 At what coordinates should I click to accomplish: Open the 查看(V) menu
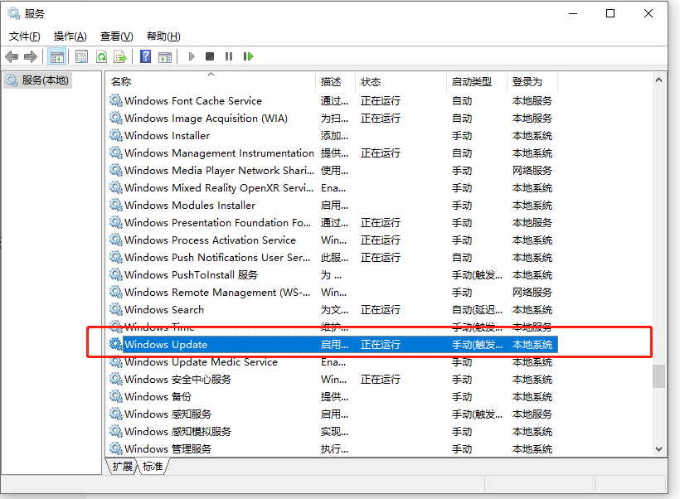(x=115, y=36)
